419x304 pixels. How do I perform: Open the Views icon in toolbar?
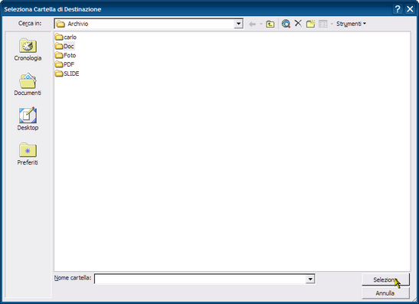(323, 24)
